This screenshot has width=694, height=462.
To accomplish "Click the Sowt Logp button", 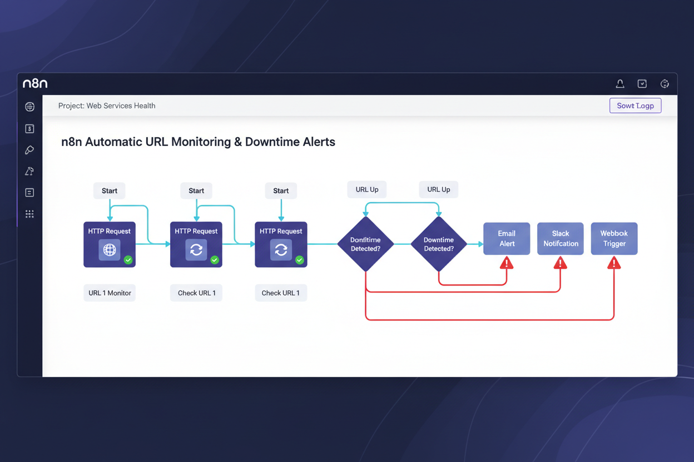I will [636, 106].
